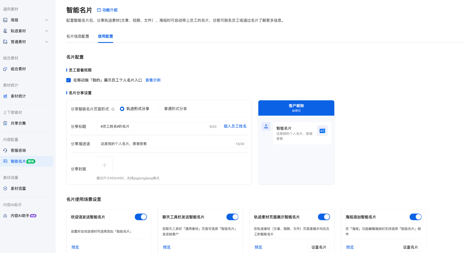Click the 智能名片 card icon in sidebar
The image size is (463, 253).
coord(5,161)
